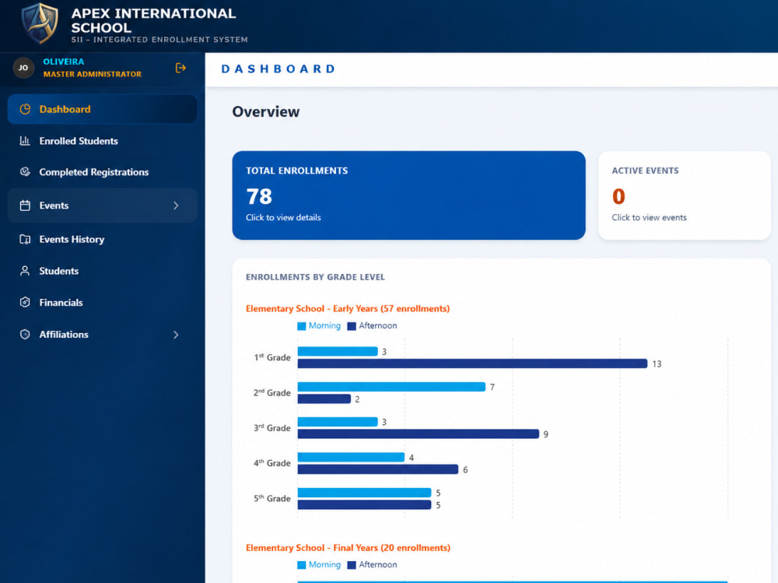Select the Events menu label
This screenshot has width=778, height=583.
point(54,205)
